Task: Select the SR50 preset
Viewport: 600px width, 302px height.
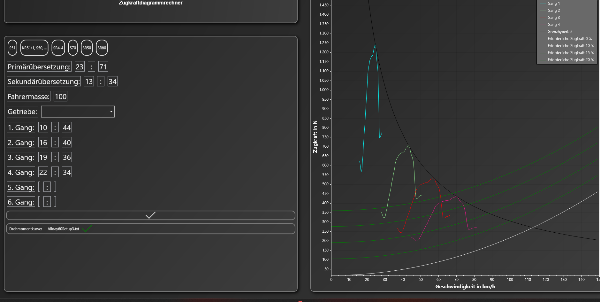Action: pos(87,48)
